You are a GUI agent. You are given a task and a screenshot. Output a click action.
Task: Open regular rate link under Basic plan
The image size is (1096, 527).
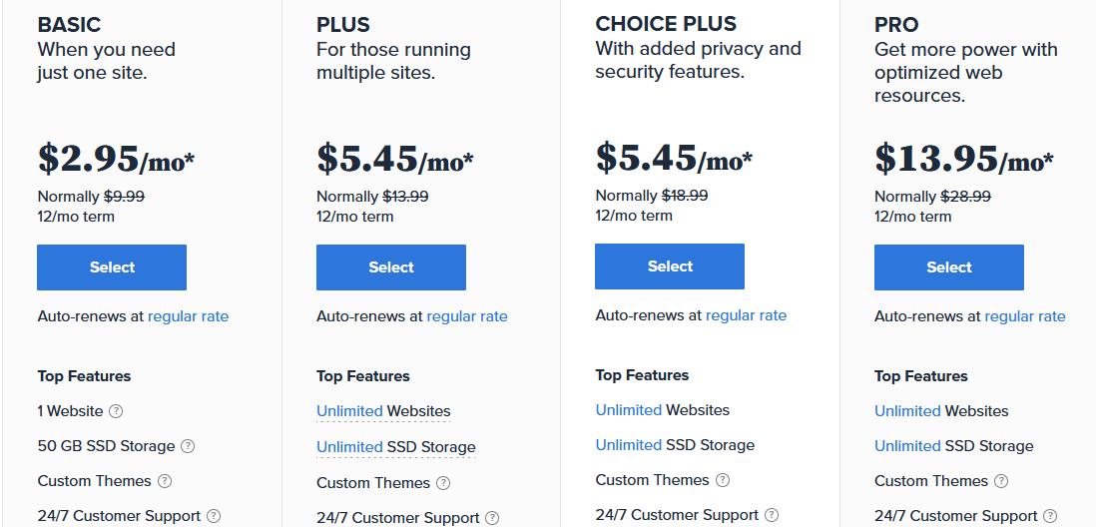coord(188,316)
